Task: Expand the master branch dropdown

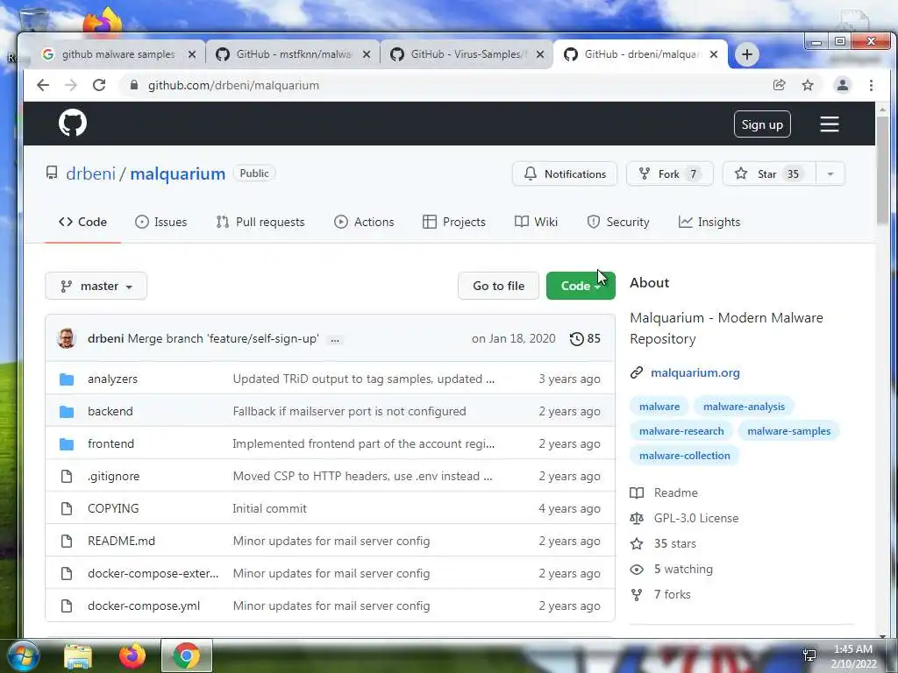Action: coord(96,287)
